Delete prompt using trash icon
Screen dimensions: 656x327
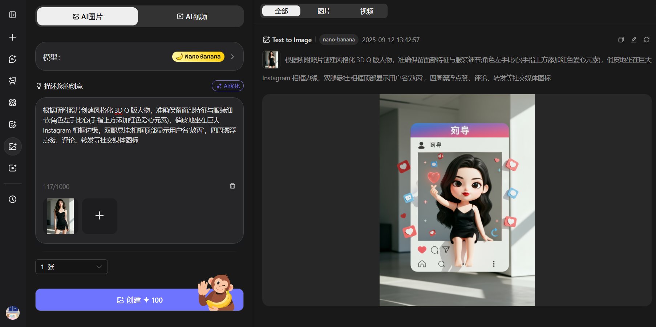[x=232, y=186]
